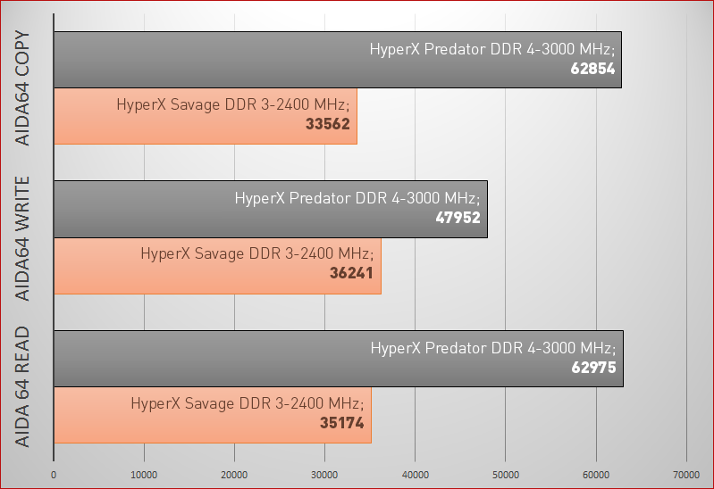This screenshot has height=489, width=714.
Task: Click the 70000 axis tick label
Action: 686,476
